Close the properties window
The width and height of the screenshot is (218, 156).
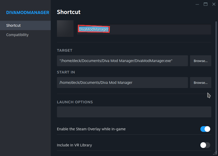pyautogui.click(x=214, y=4)
